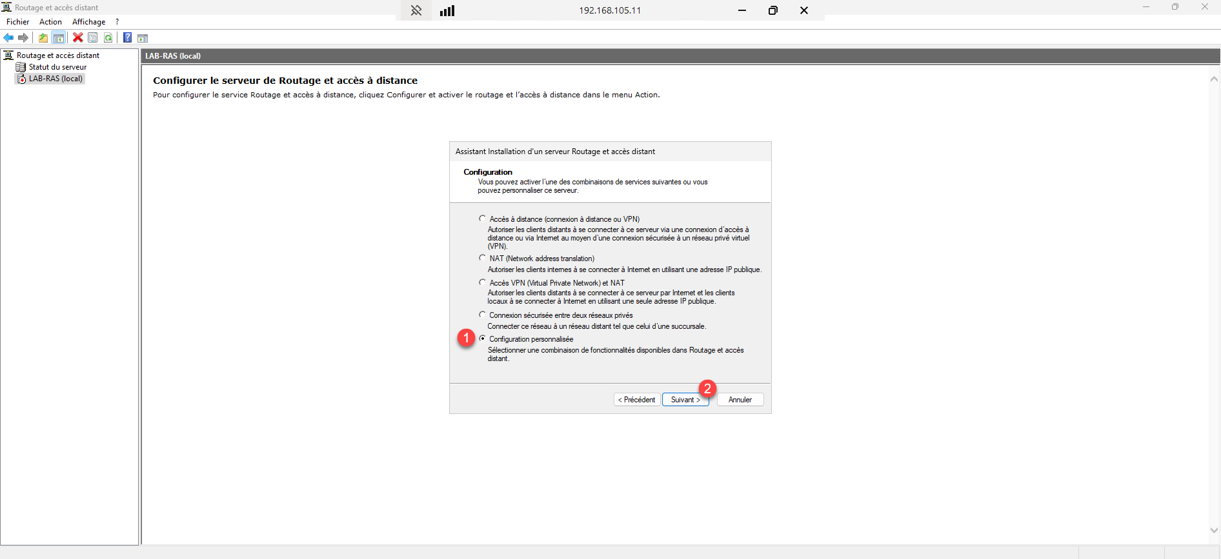Click the blue Help question mark icon

[x=128, y=38]
